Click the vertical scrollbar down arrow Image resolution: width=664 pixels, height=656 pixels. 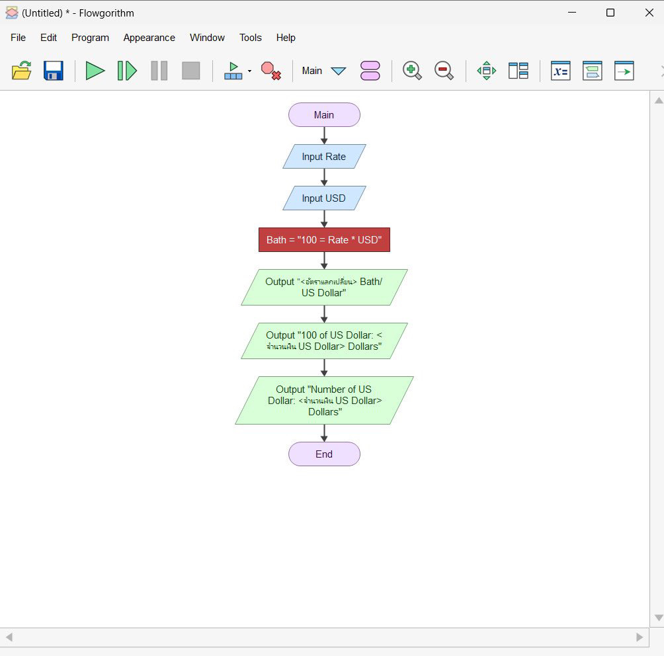(658, 618)
